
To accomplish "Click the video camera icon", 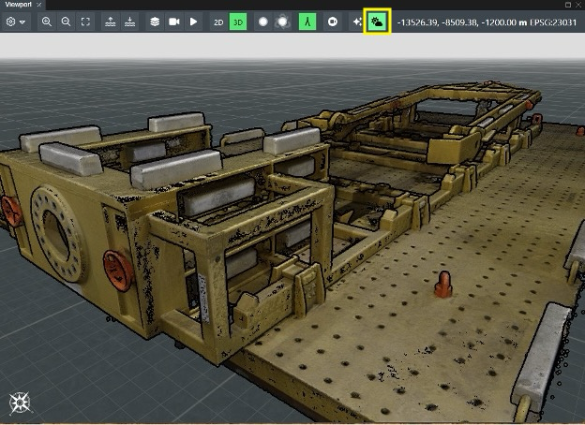I will [x=173, y=21].
